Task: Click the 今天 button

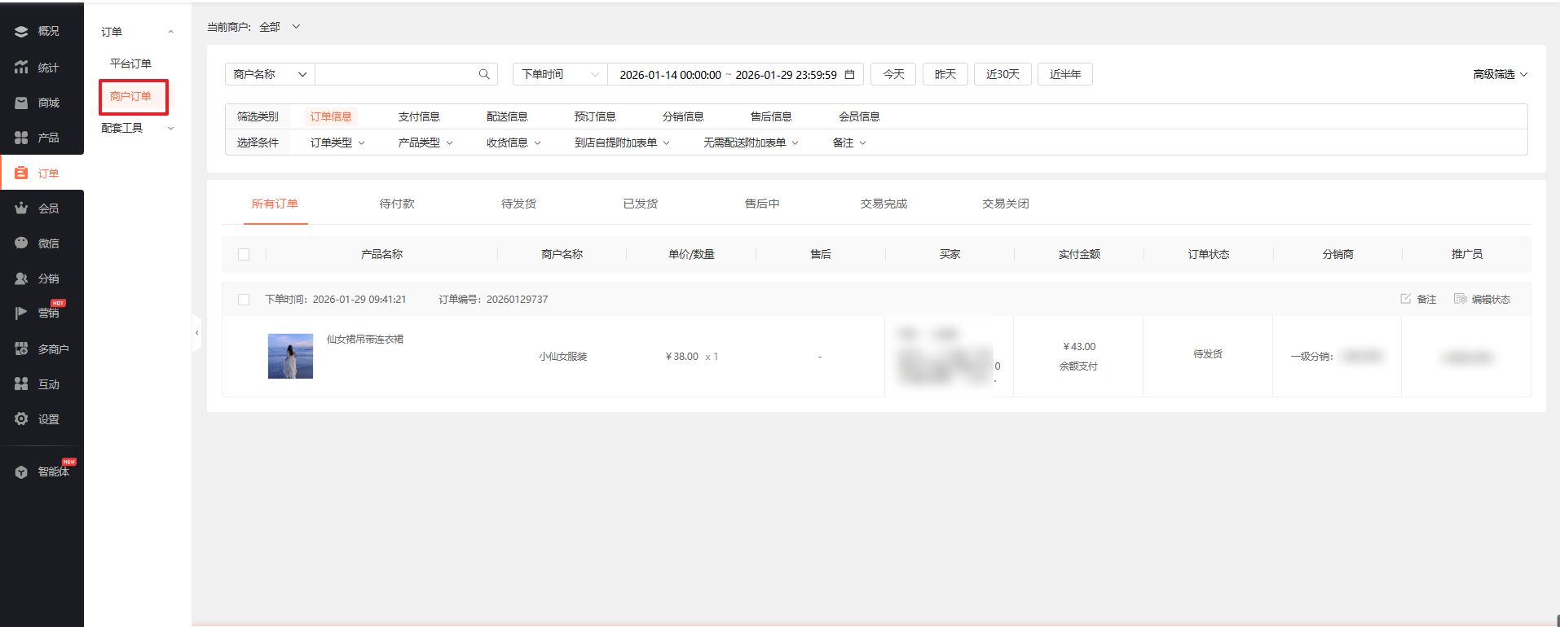Action: tap(893, 74)
